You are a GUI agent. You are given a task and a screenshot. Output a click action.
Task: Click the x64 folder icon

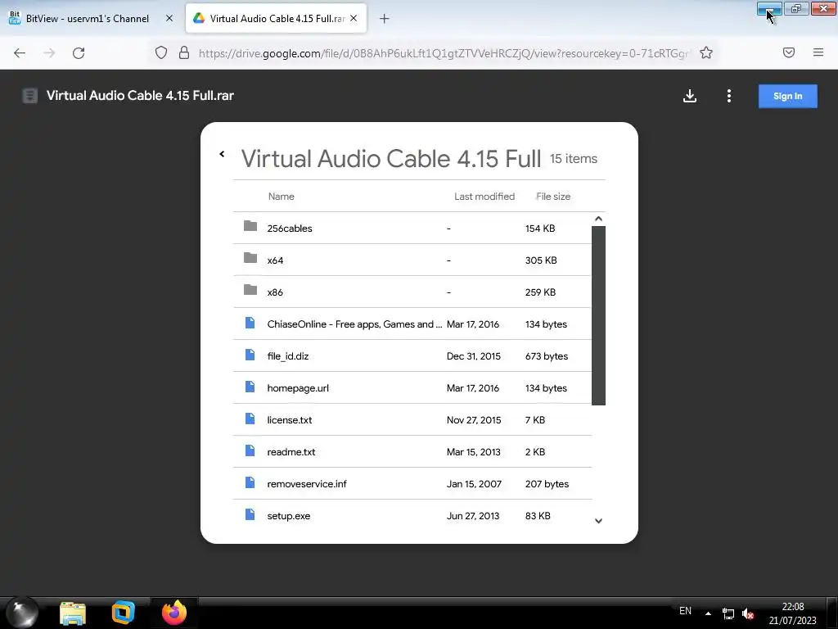click(x=250, y=258)
